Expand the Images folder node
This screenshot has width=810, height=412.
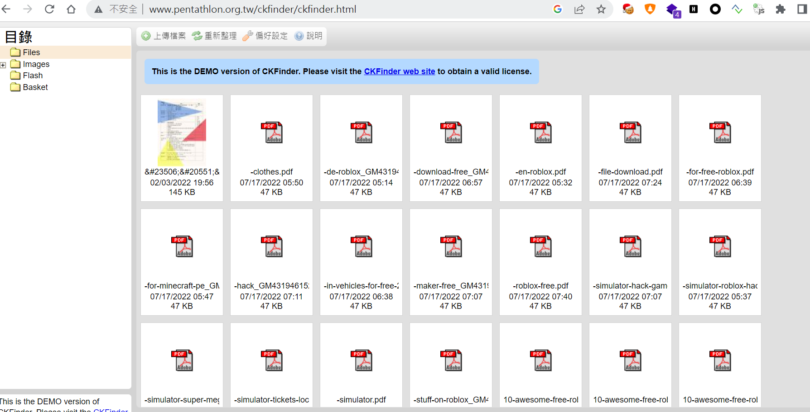click(x=3, y=65)
